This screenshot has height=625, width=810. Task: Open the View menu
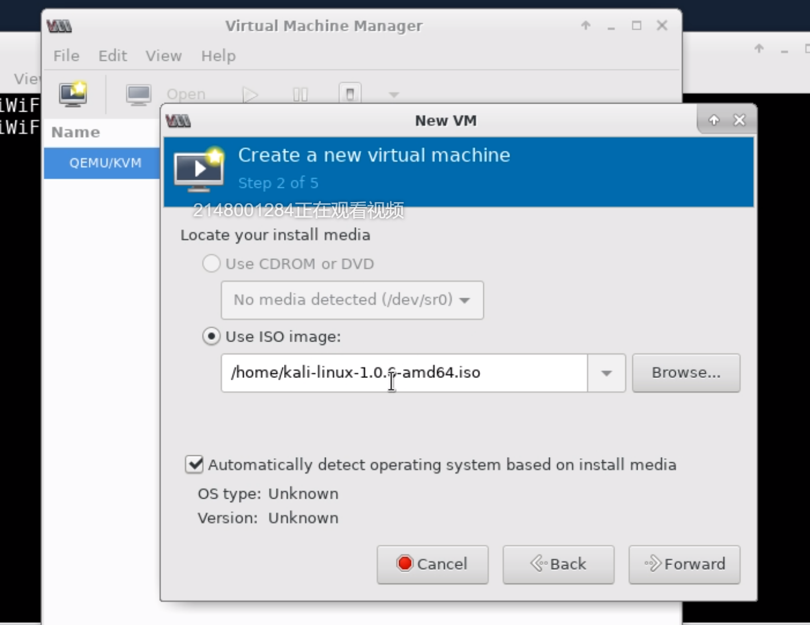[163, 56]
